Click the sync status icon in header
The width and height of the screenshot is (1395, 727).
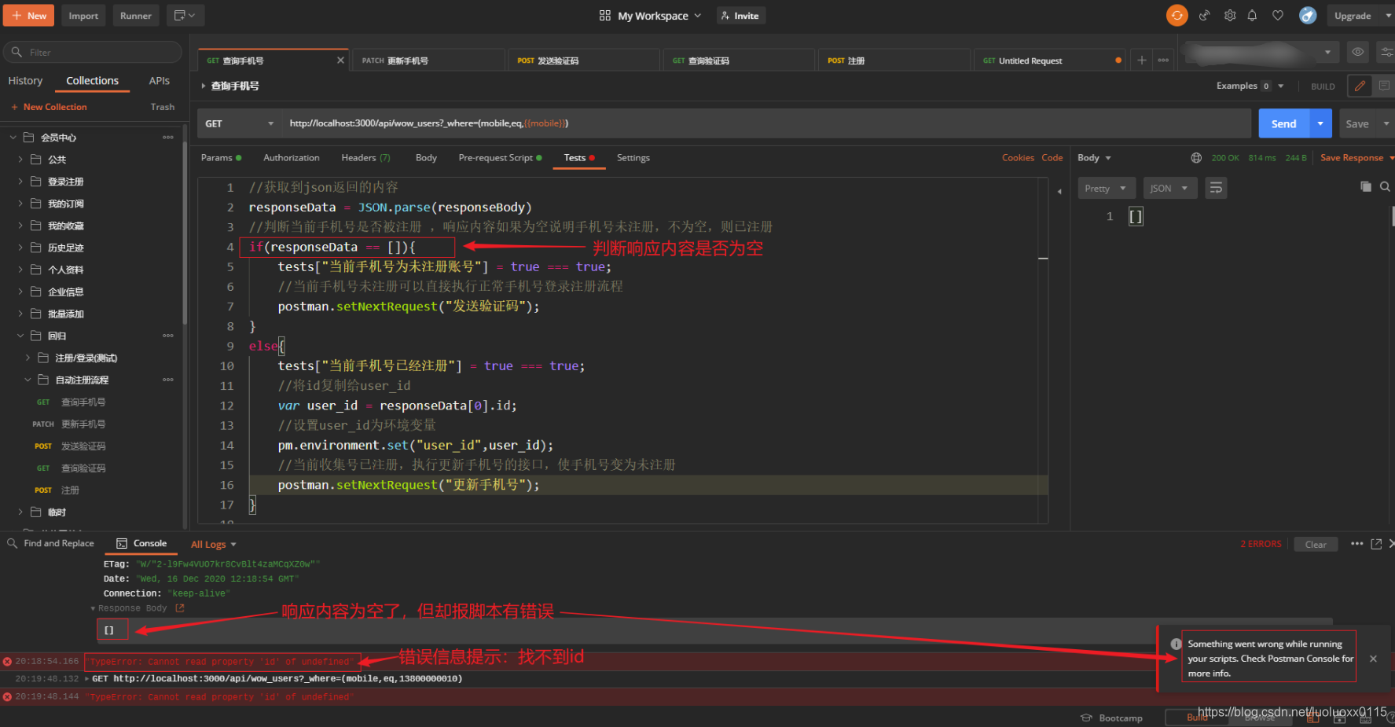point(1177,16)
